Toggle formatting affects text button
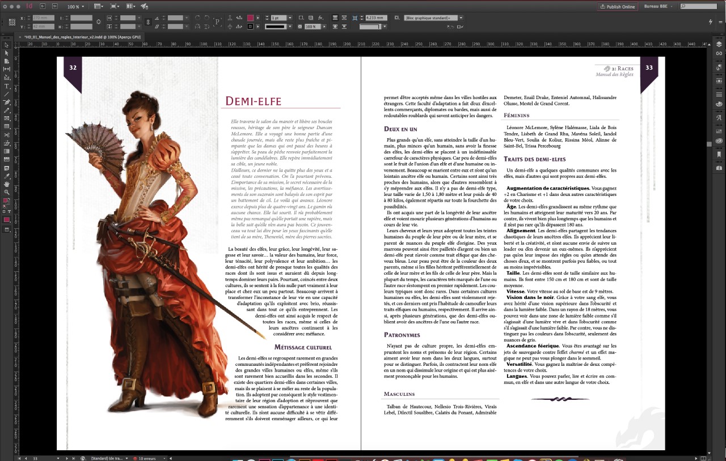This screenshot has height=461, width=726. 10,211
